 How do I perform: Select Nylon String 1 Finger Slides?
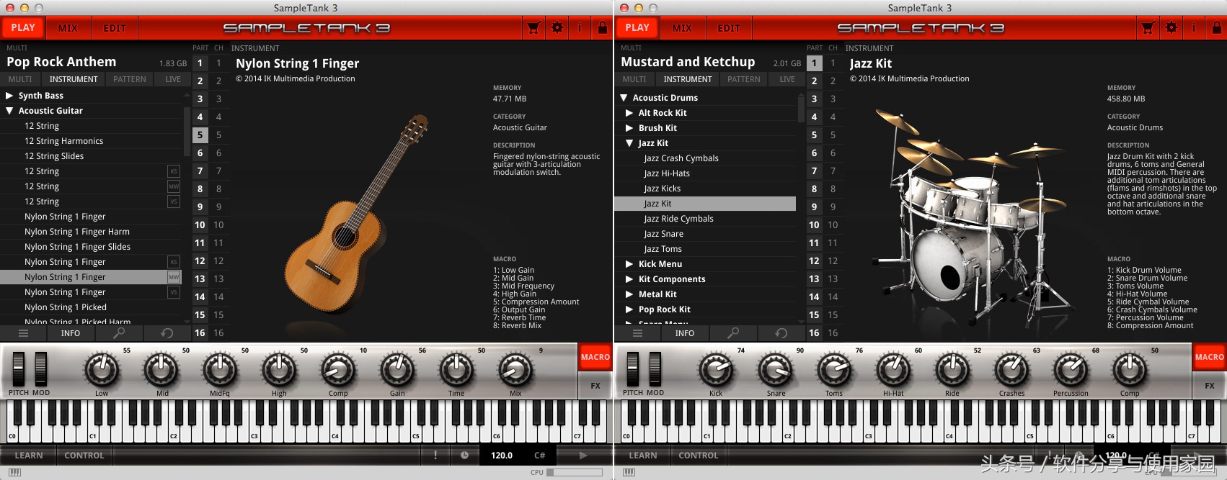92,247
